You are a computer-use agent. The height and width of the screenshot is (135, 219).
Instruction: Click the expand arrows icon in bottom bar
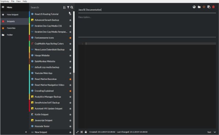[x=77, y=132]
